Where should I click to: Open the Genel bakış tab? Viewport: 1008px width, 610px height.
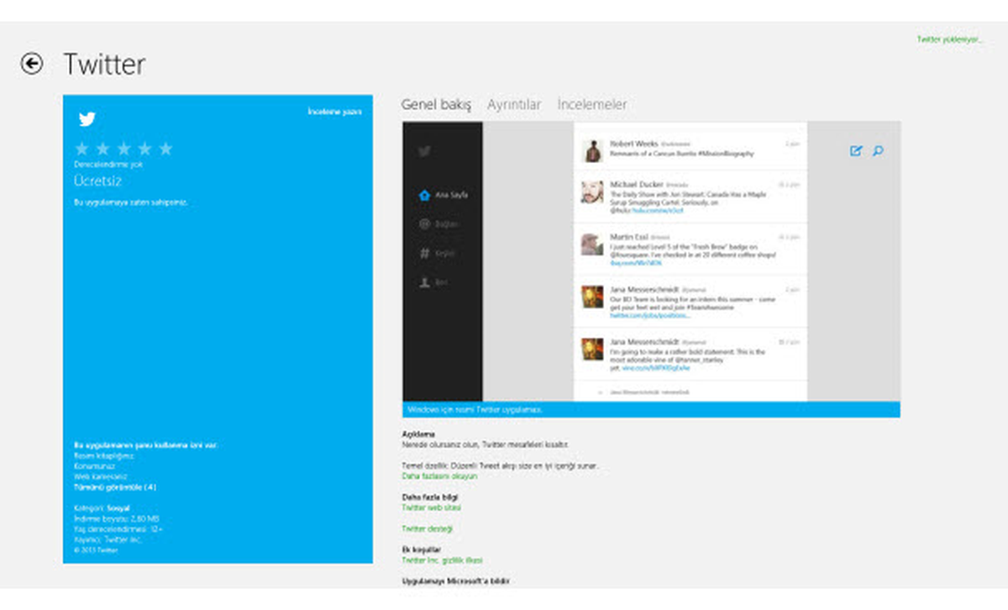click(436, 105)
